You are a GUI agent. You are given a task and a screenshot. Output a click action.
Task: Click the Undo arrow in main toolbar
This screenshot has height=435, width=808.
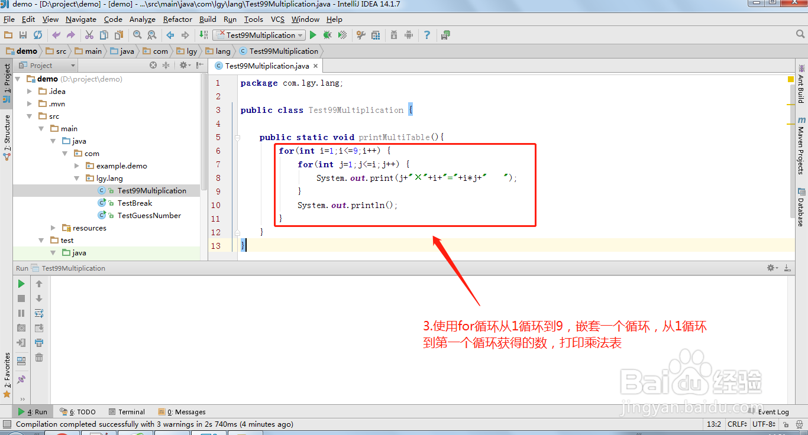tap(56, 35)
